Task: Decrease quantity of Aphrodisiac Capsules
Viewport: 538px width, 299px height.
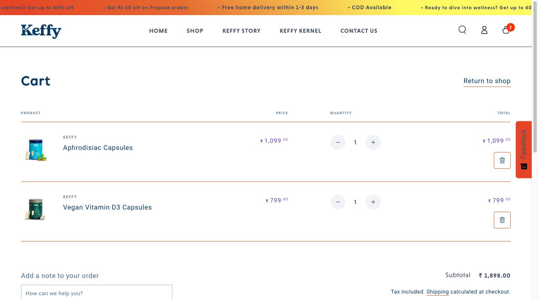Action: click(338, 142)
